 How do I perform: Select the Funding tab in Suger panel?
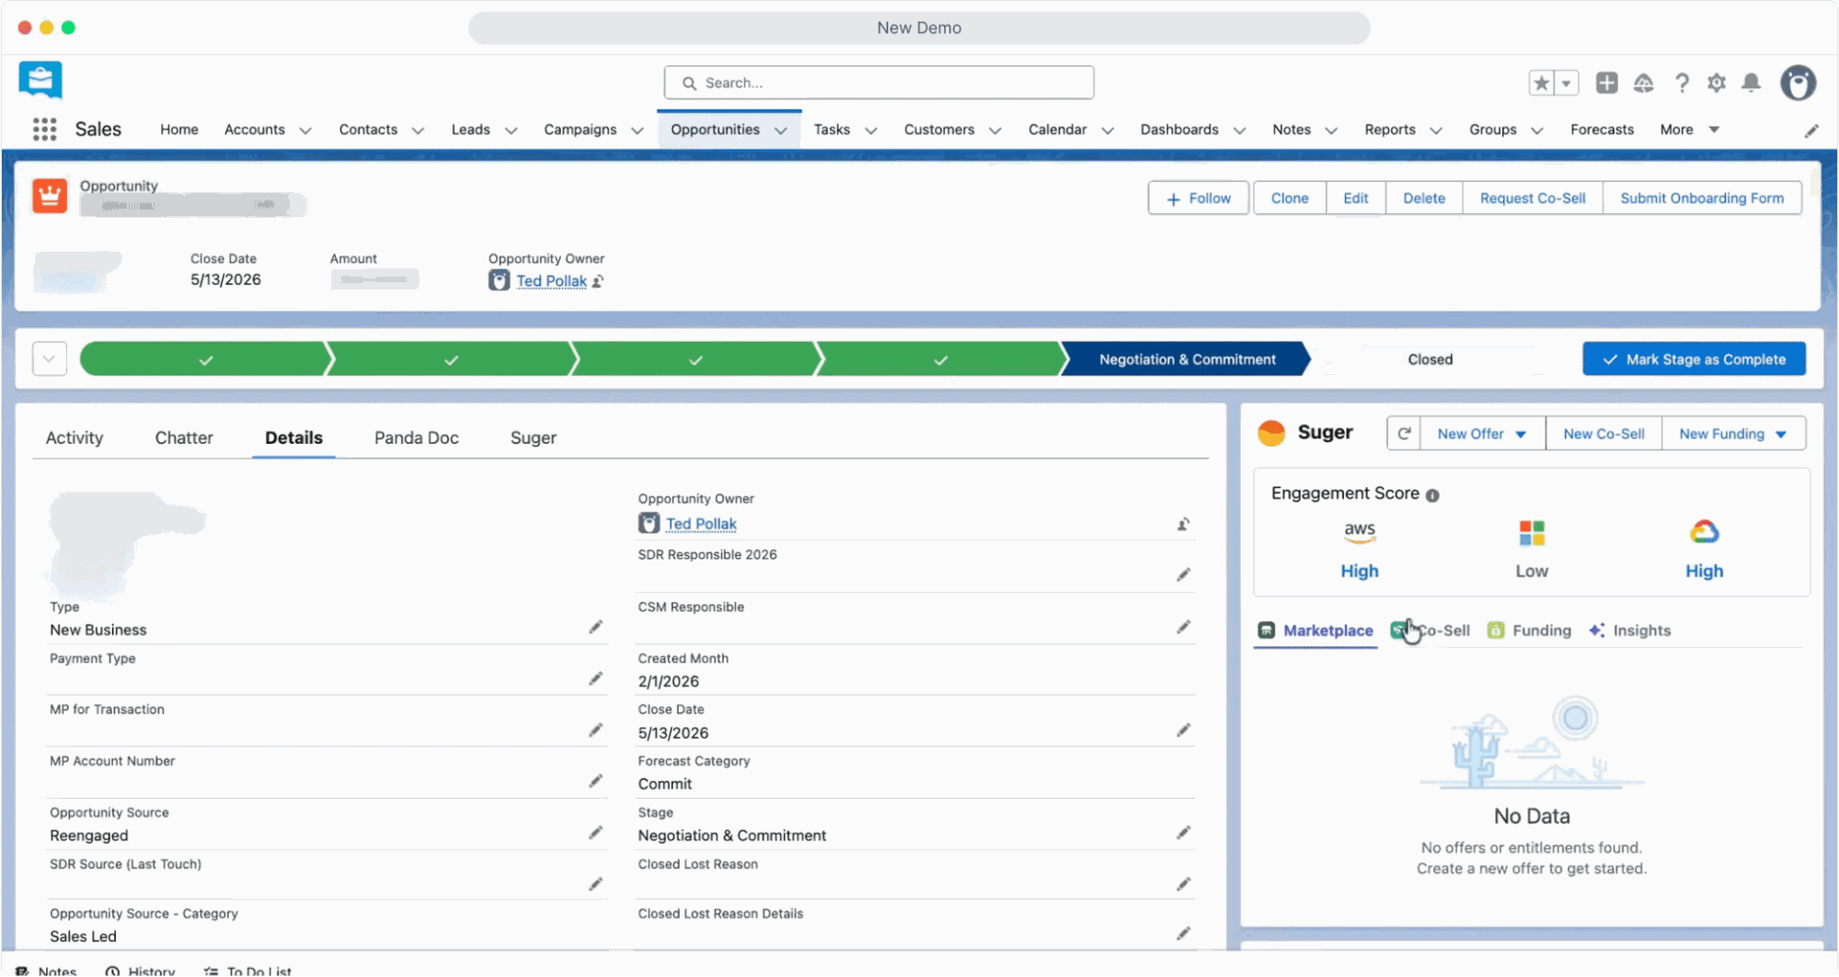click(x=1529, y=631)
